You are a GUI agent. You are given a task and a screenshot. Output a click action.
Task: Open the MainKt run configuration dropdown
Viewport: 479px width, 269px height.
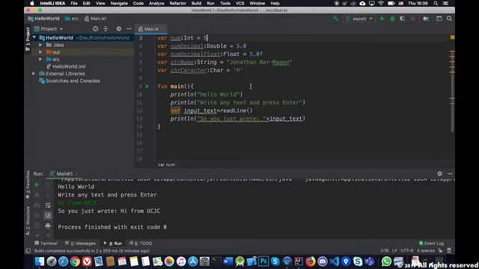(x=359, y=19)
